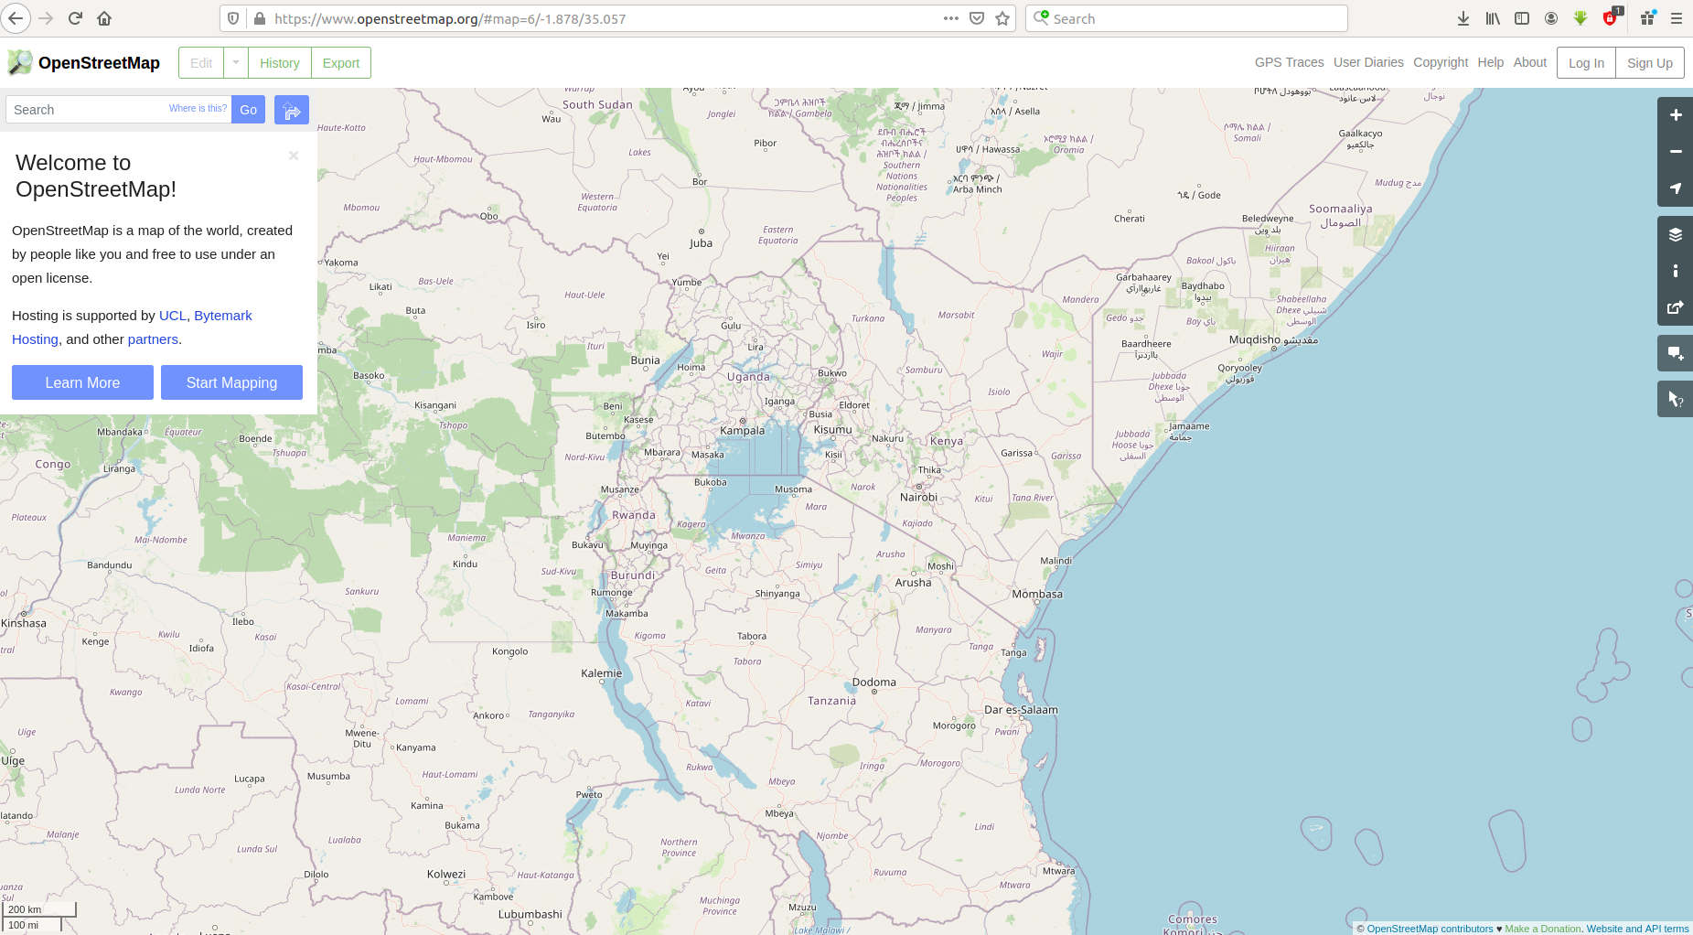This screenshot has height=935, width=1693.
Task: Add a note to the map
Action: pos(1675,353)
